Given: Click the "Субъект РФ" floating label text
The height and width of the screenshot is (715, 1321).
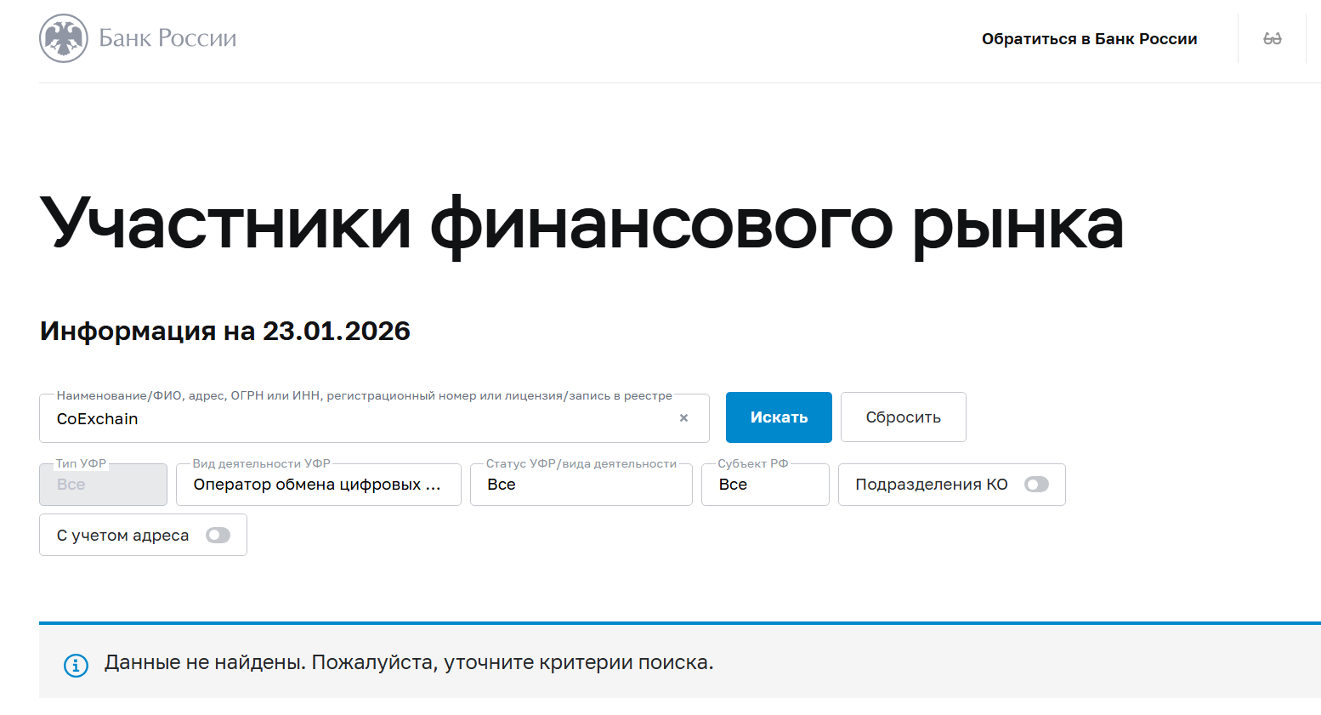Looking at the screenshot, I should 752,463.
